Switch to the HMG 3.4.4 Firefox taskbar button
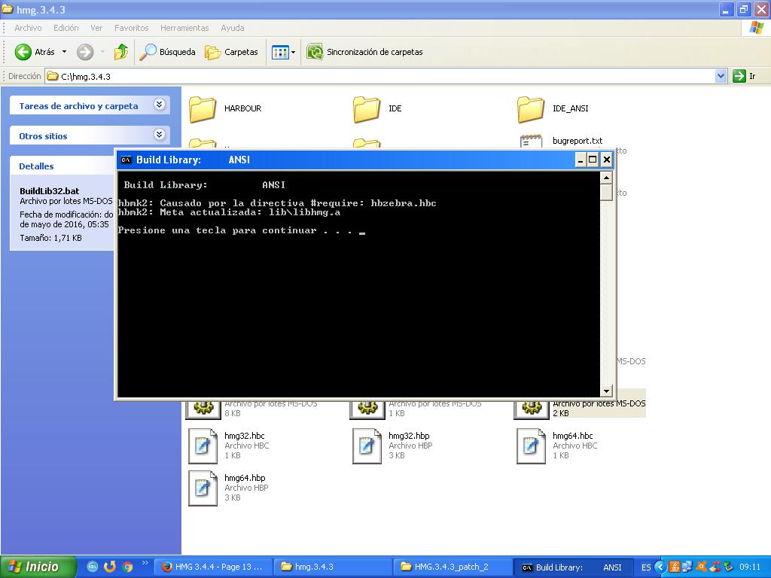This screenshot has height=578, width=771. (213, 567)
